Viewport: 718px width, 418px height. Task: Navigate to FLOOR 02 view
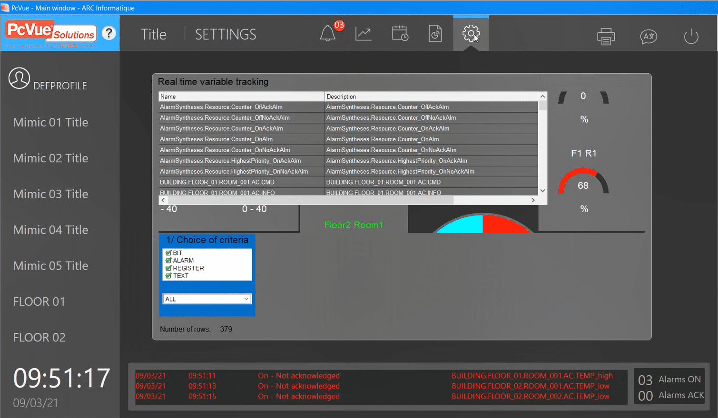[x=39, y=337]
